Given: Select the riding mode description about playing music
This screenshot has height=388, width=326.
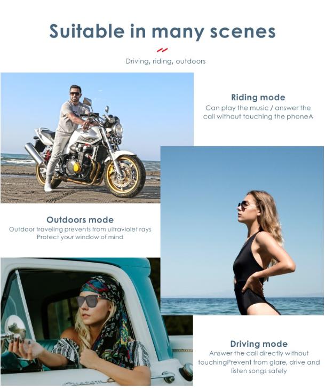Looking at the screenshot, I should (x=258, y=112).
